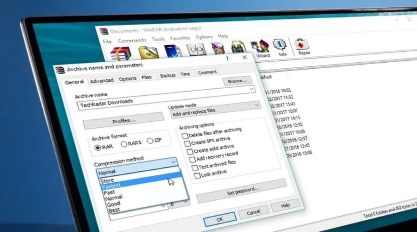The width and height of the screenshot is (417, 232).
Task: Select the file row dated 02/2017 15:41
Action: coord(283,105)
